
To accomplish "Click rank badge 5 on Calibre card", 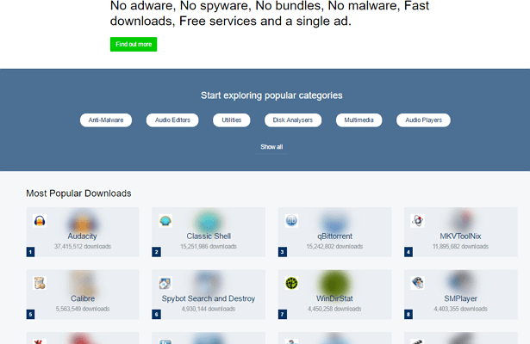I will pos(30,314).
